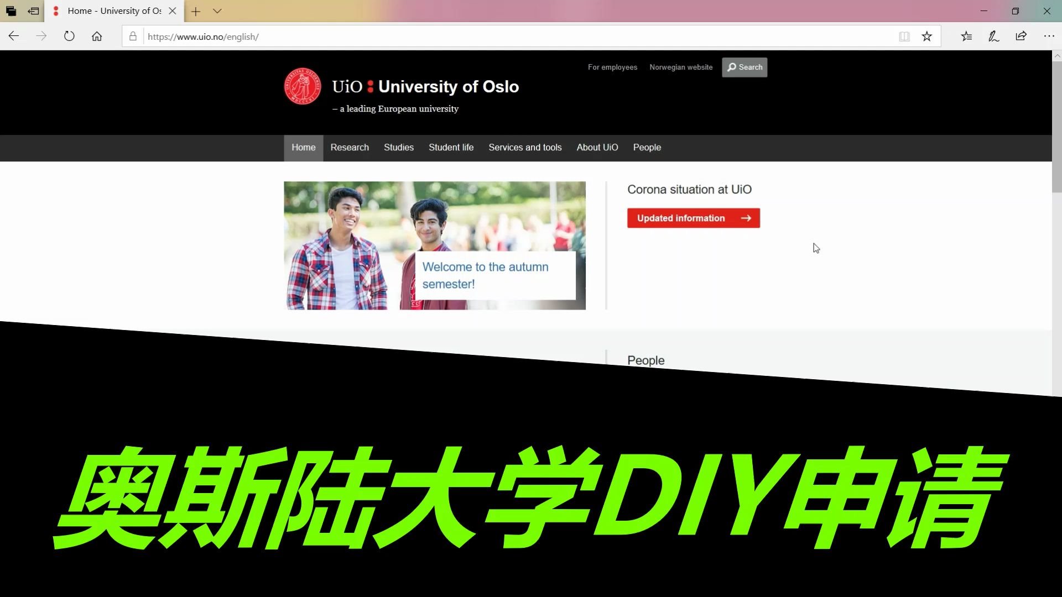Click the Search button in header
1062x597 pixels.
[745, 67]
